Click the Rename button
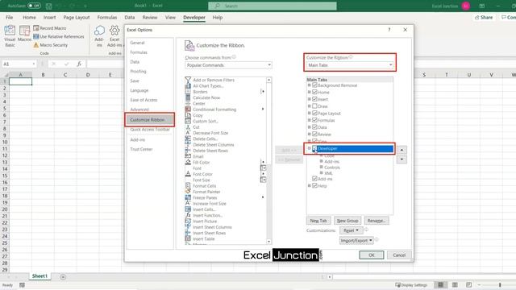The width and height of the screenshot is (516, 290). [x=377, y=221]
